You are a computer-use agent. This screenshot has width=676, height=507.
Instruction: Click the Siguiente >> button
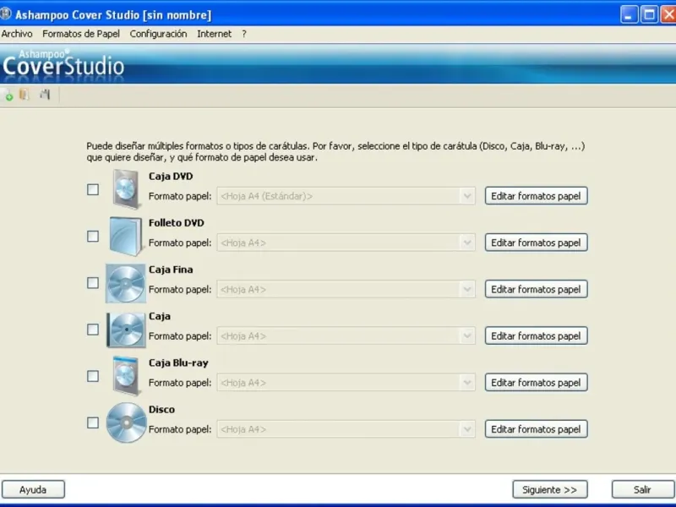click(550, 490)
